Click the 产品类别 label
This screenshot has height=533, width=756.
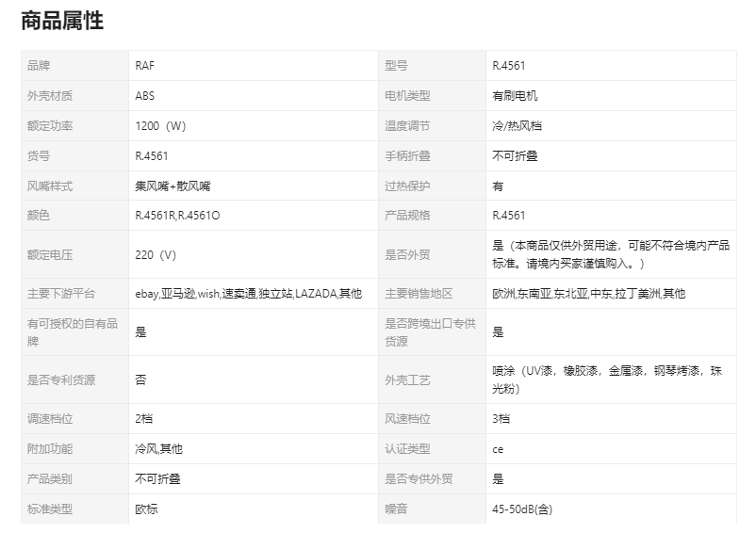[50, 479]
